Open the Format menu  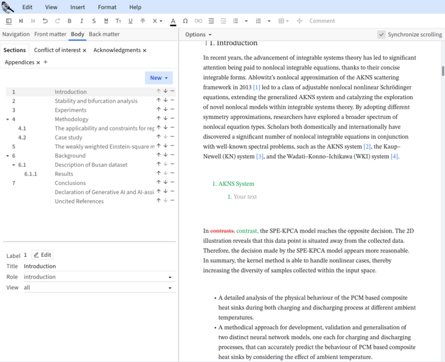(x=107, y=7)
